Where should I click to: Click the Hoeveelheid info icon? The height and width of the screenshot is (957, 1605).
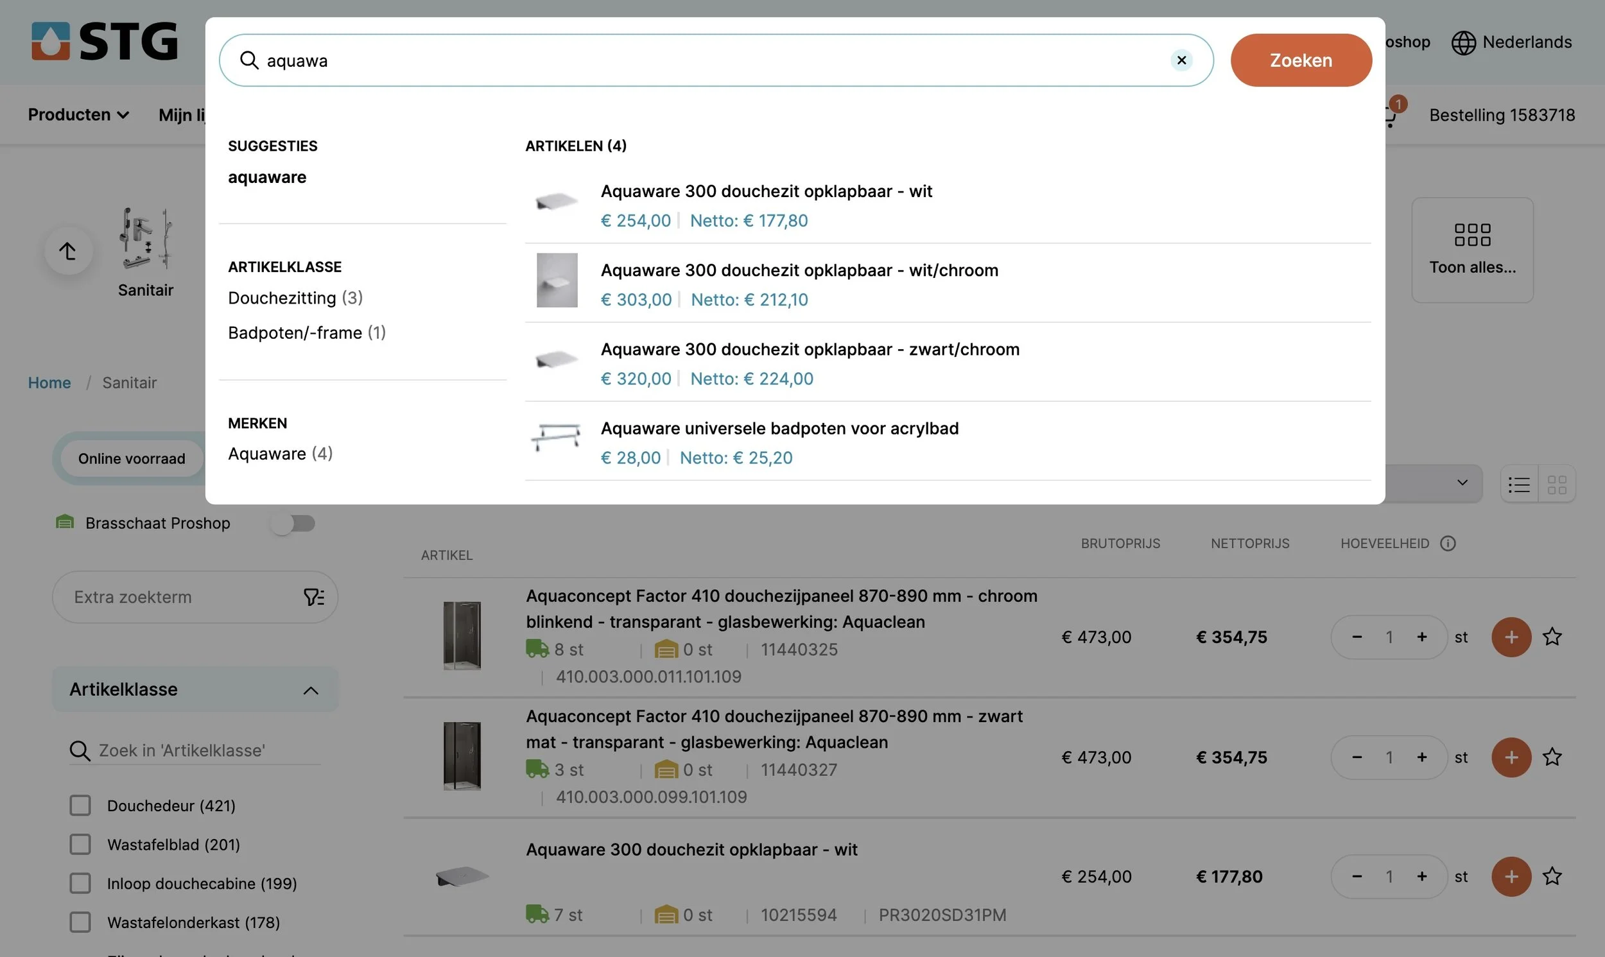pyautogui.click(x=1448, y=544)
